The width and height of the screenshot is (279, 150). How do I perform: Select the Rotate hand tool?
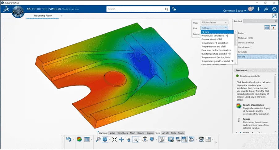point(128,140)
